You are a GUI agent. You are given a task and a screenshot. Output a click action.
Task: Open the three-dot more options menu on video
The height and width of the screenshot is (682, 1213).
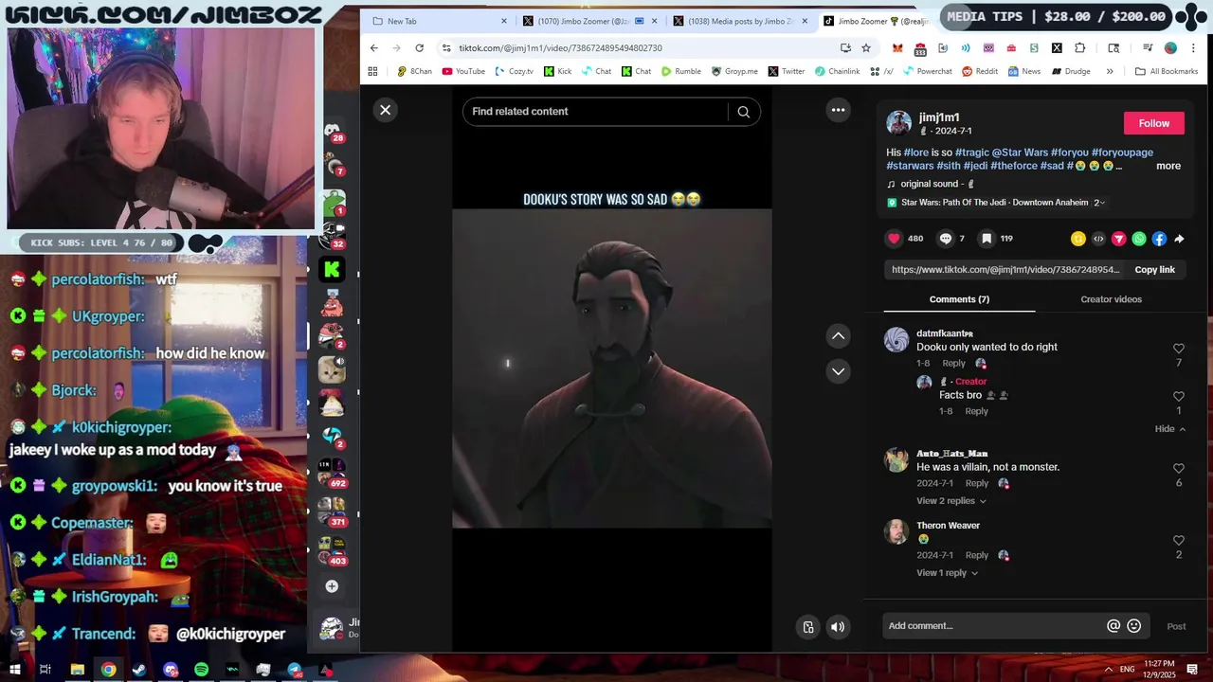[838, 110]
